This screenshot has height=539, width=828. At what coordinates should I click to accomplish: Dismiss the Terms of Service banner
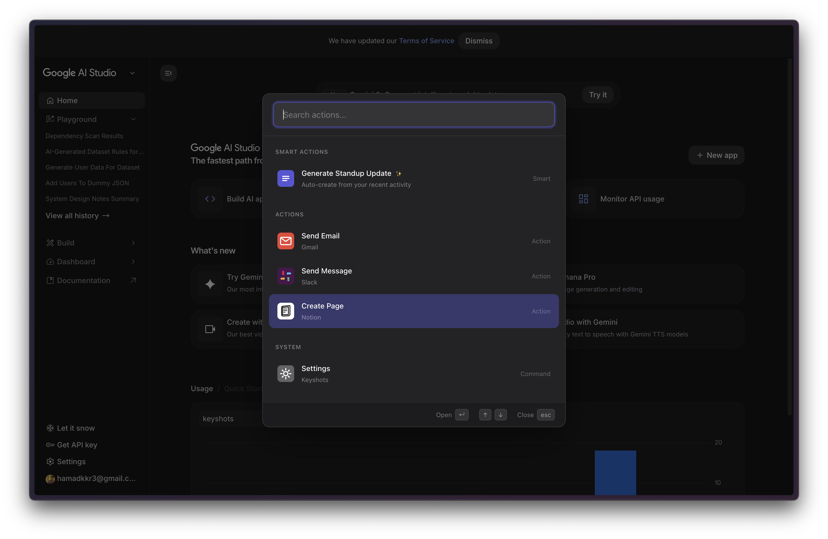479,41
